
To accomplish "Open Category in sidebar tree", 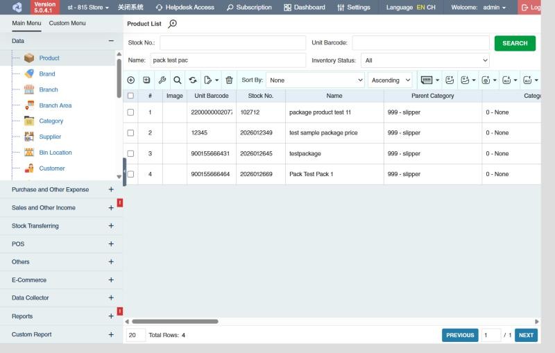I will (51, 121).
